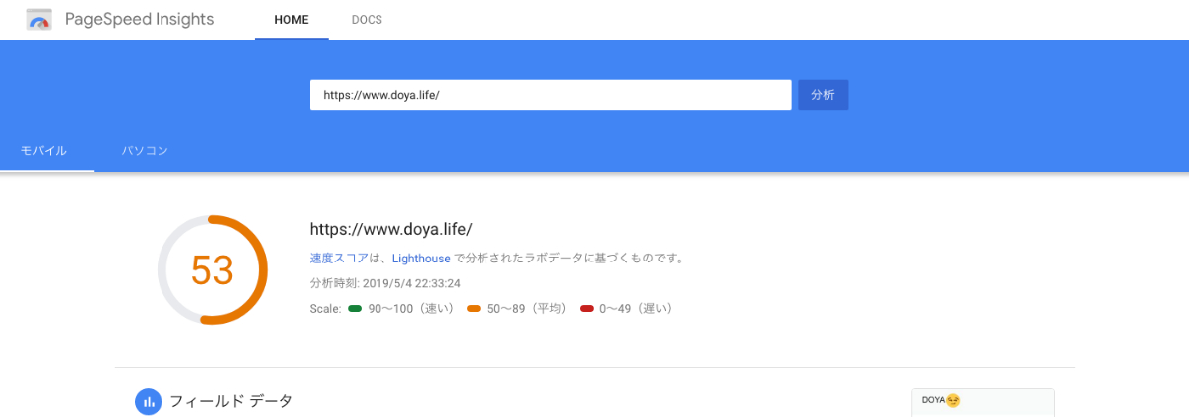Open the DOYA page screenshot thumbnail
Viewport: 1189px width, 417px height.
[x=982, y=403]
